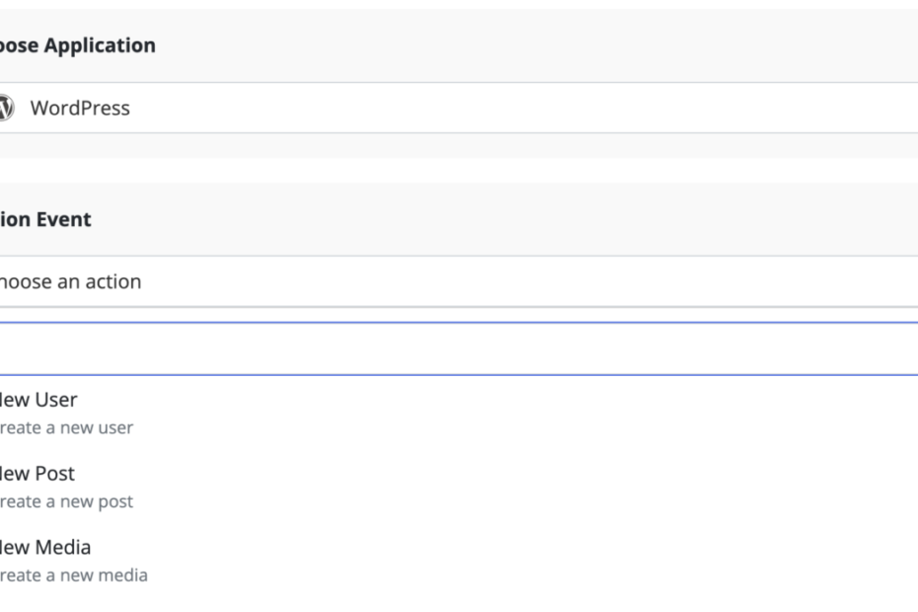Click the 'Create a new media' description

[x=74, y=574]
